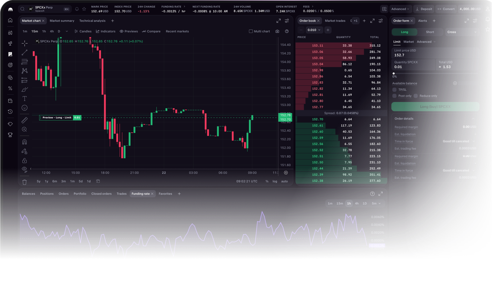
Task: Click the Limit price USD field
Action: (435, 53)
